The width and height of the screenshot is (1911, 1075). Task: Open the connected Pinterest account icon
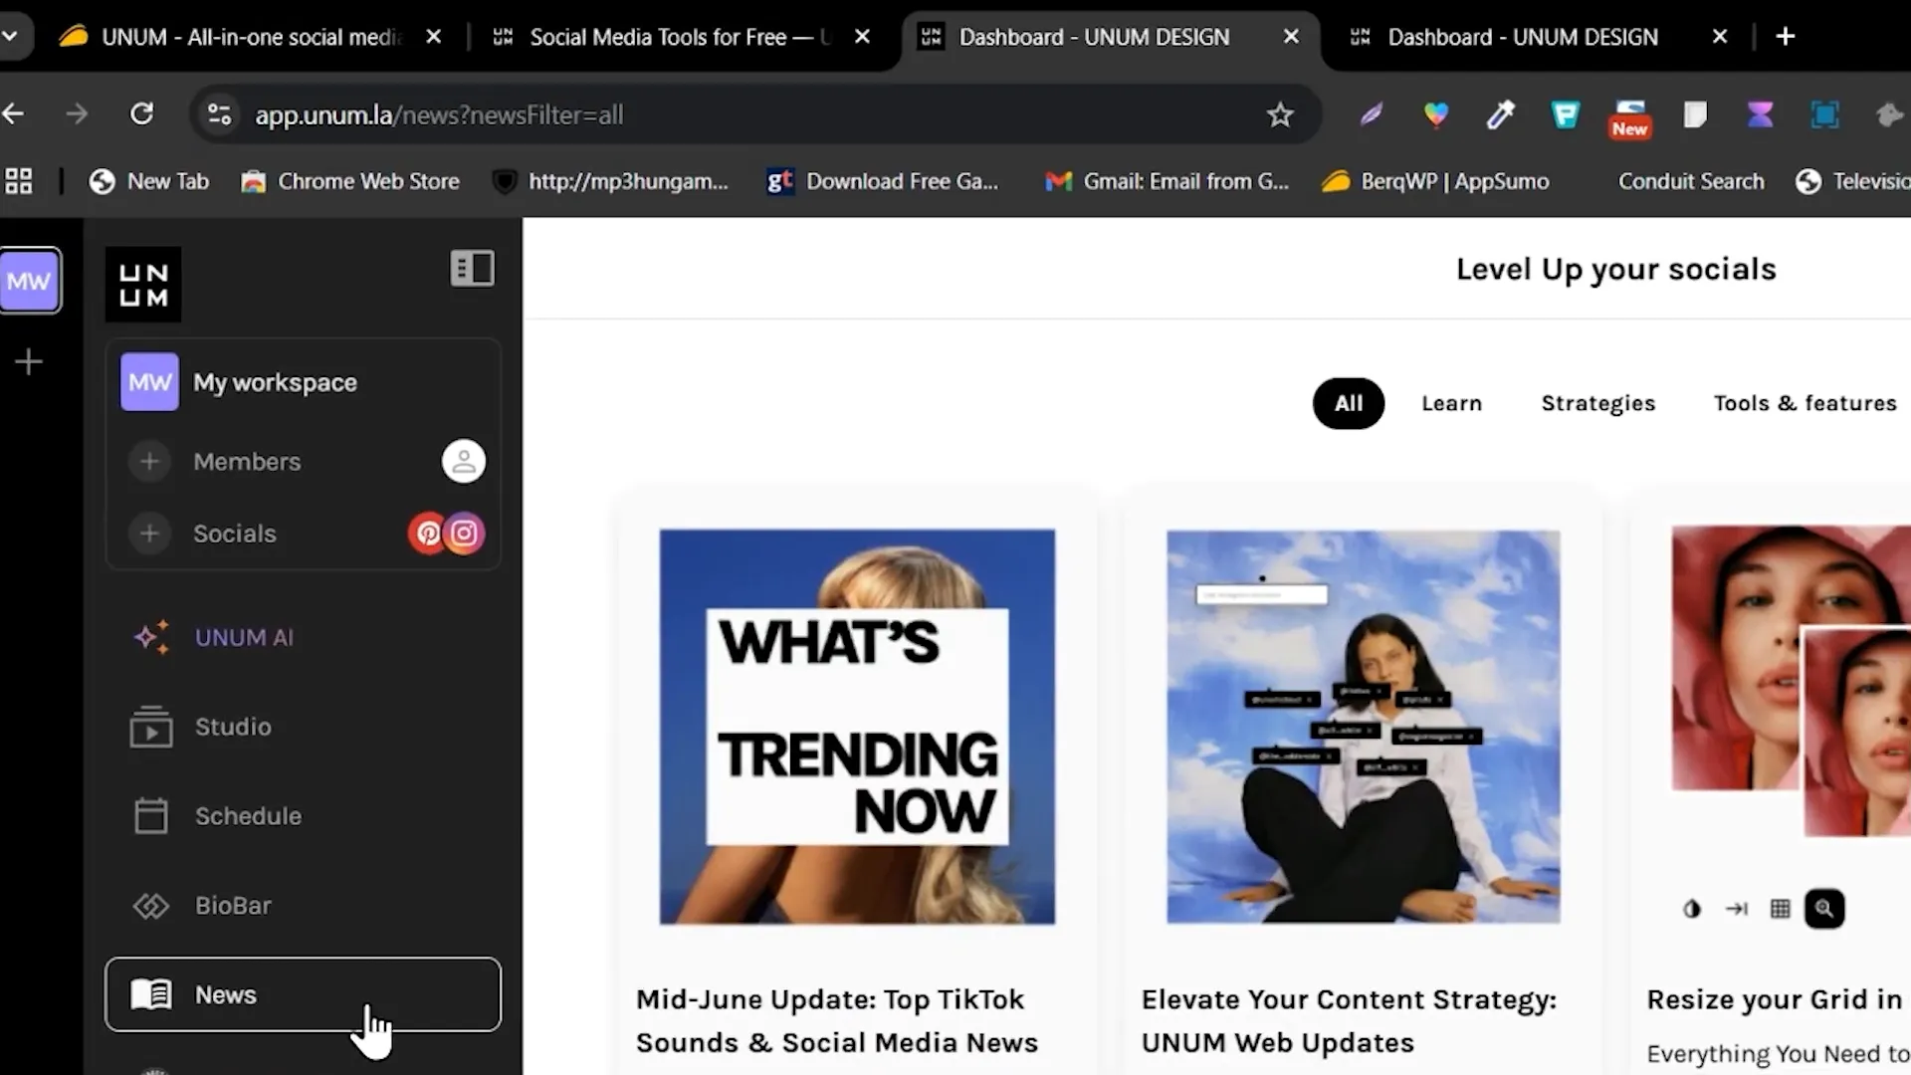pyautogui.click(x=426, y=534)
